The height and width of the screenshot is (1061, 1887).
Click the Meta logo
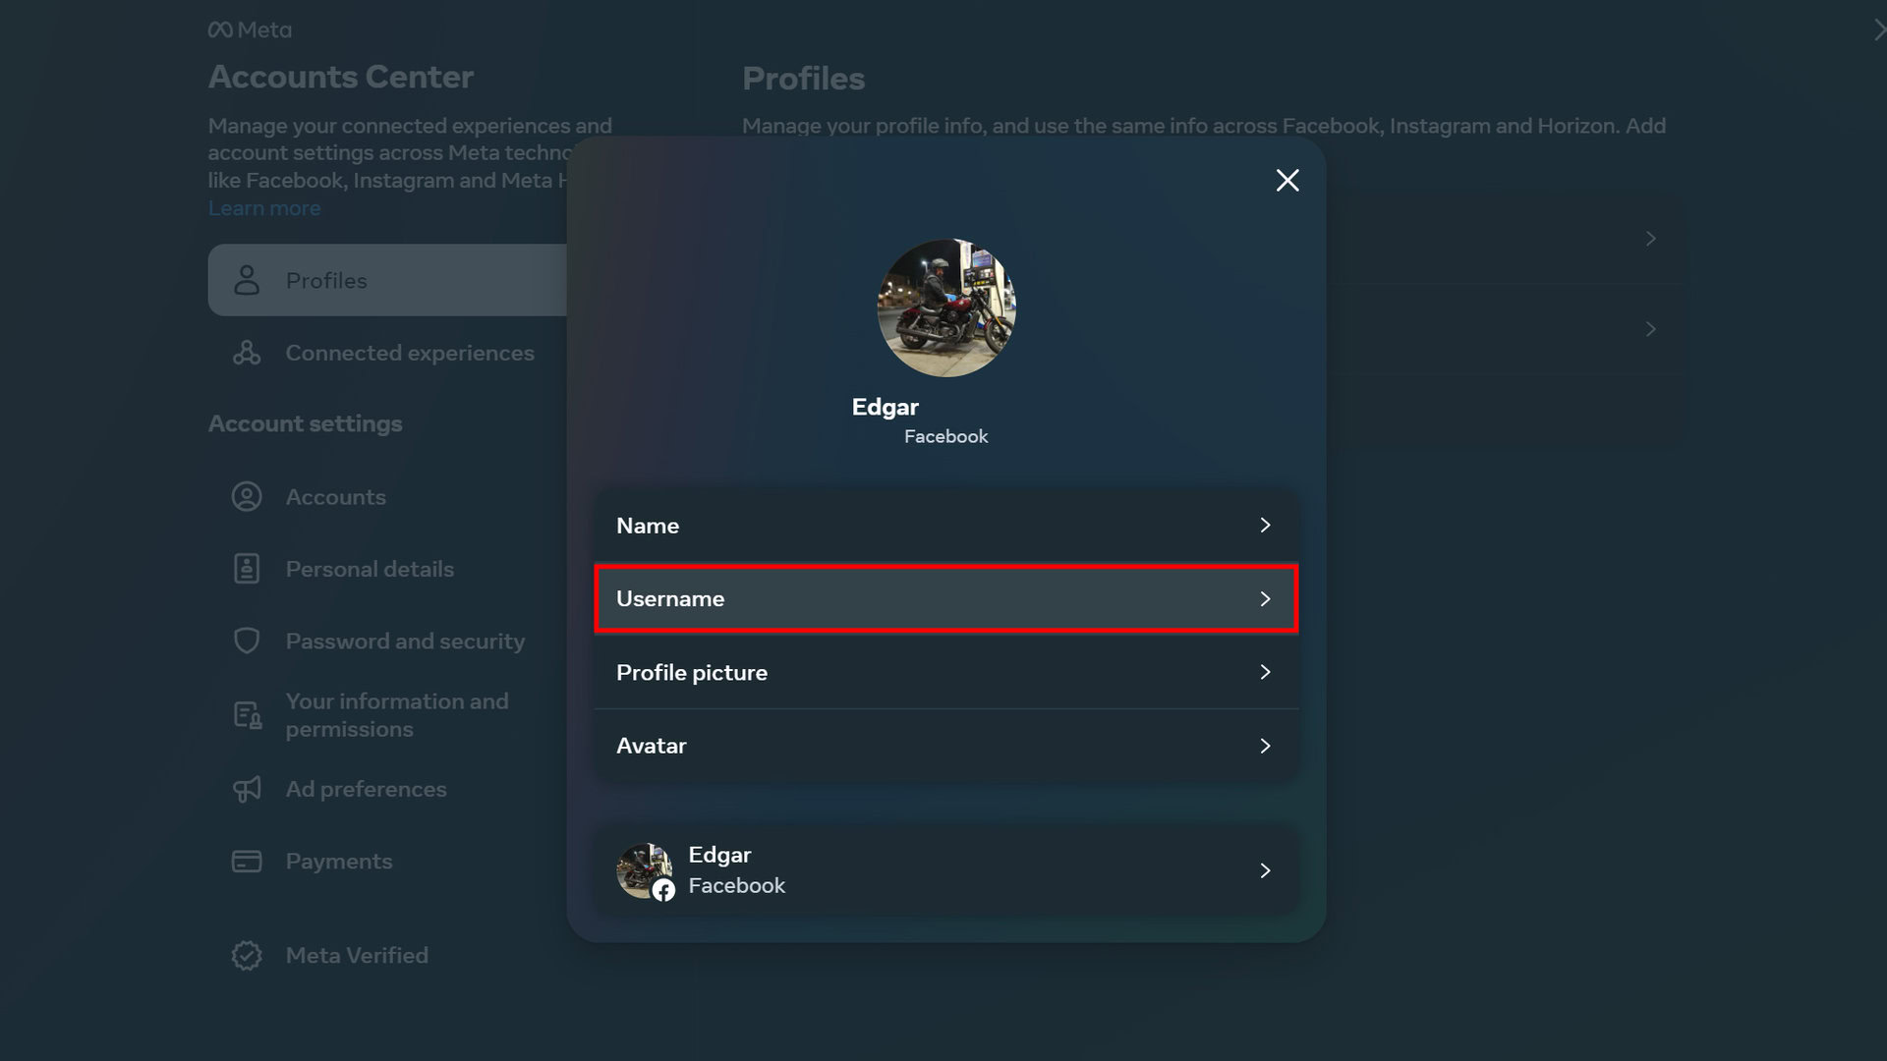point(250,29)
